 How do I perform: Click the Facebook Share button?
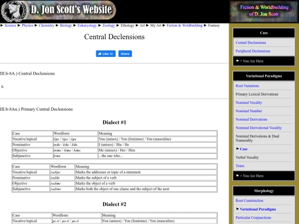[125, 54]
